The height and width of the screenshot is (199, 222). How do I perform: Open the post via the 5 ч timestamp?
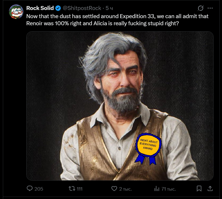click(x=109, y=8)
